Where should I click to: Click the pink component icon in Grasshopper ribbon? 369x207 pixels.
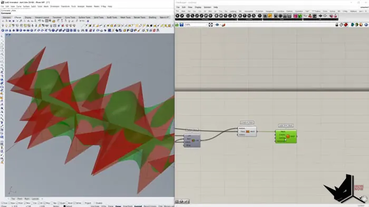295,16
